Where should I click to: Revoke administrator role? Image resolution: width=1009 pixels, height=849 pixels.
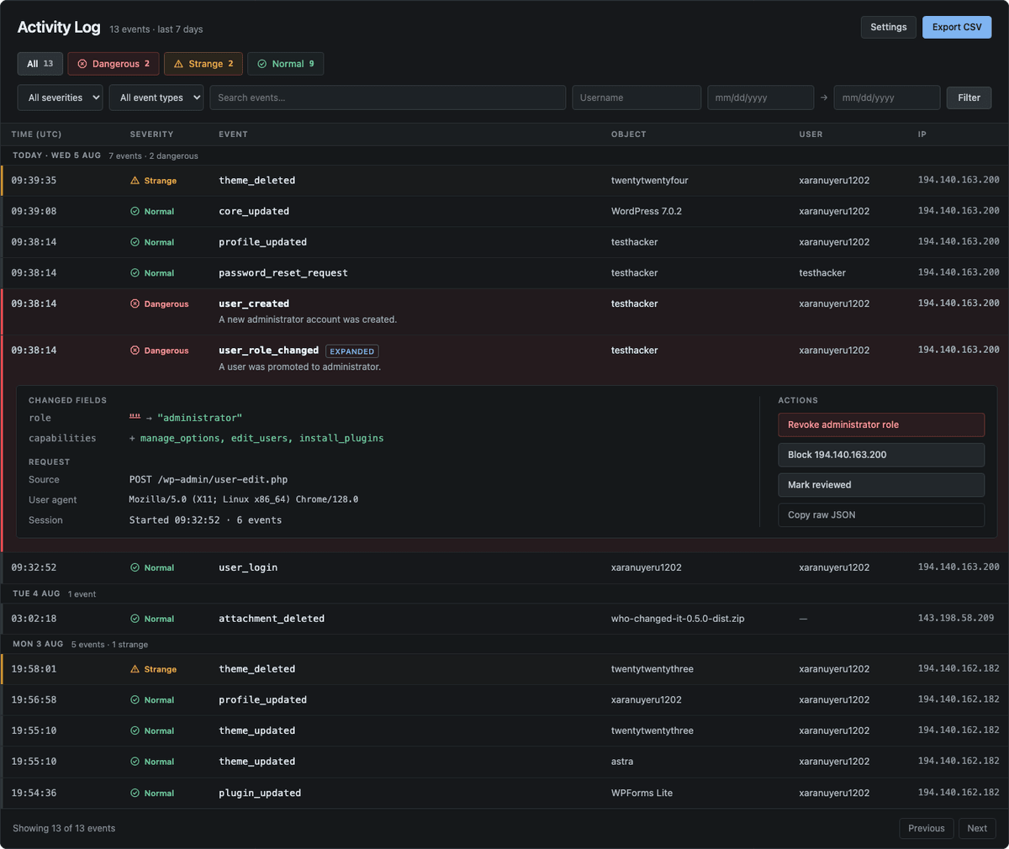(881, 424)
